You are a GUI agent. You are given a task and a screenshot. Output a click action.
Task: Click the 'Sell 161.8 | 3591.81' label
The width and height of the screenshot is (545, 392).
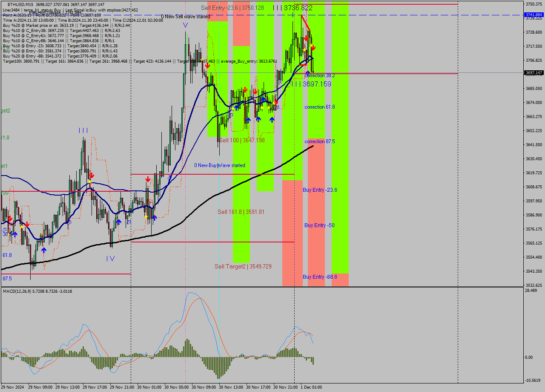(241, 212)
